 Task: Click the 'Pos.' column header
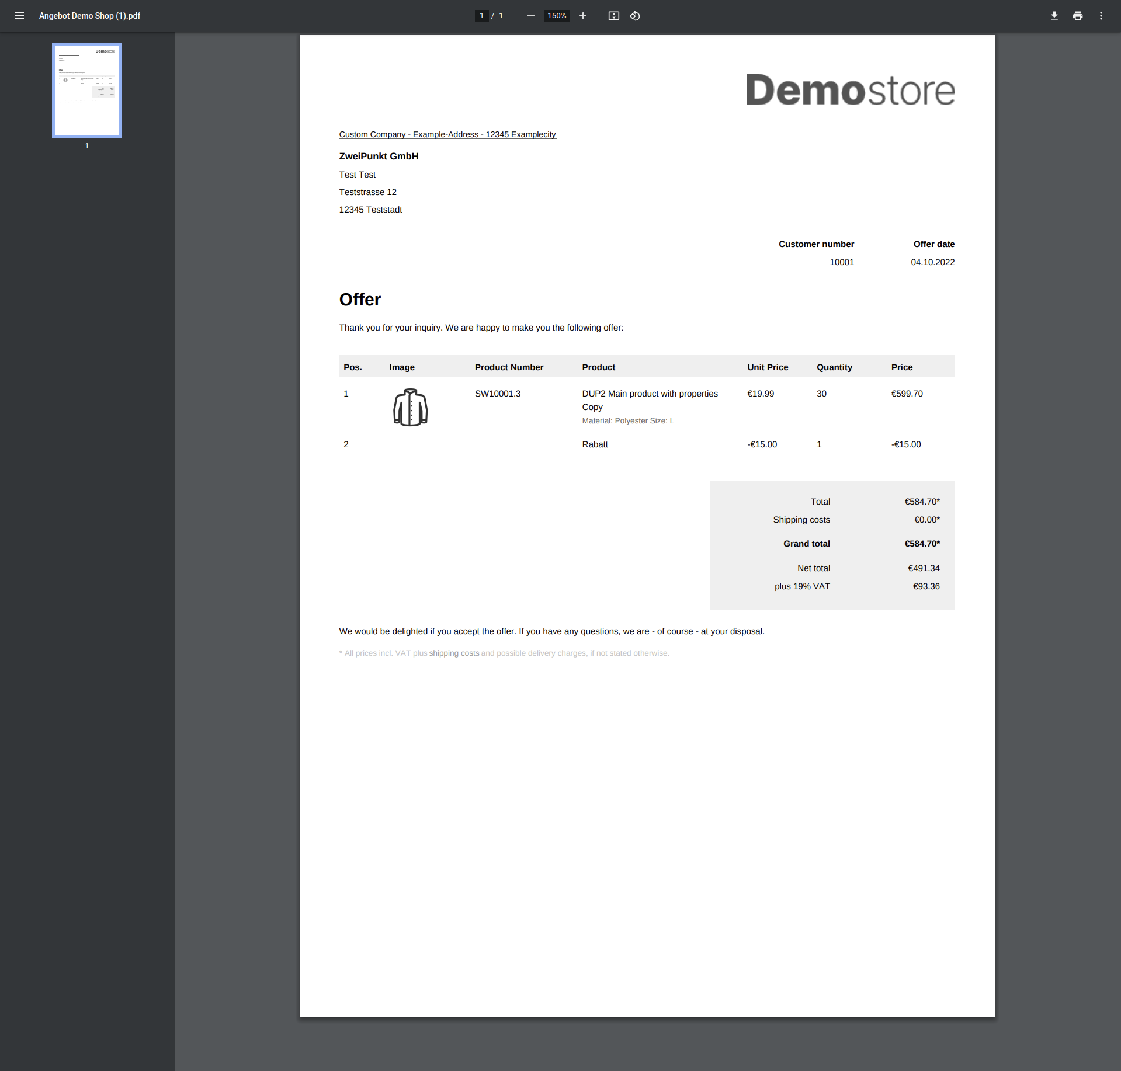coord(353,367)
